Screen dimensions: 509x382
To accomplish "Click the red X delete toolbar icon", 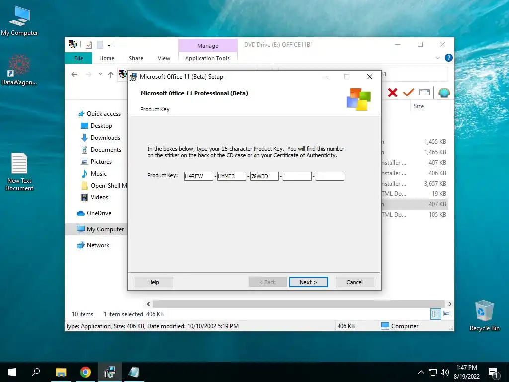I will 393,93.
